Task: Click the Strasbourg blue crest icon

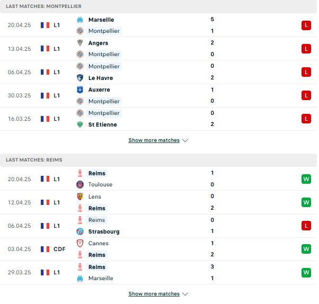Action: click(80, 231)
